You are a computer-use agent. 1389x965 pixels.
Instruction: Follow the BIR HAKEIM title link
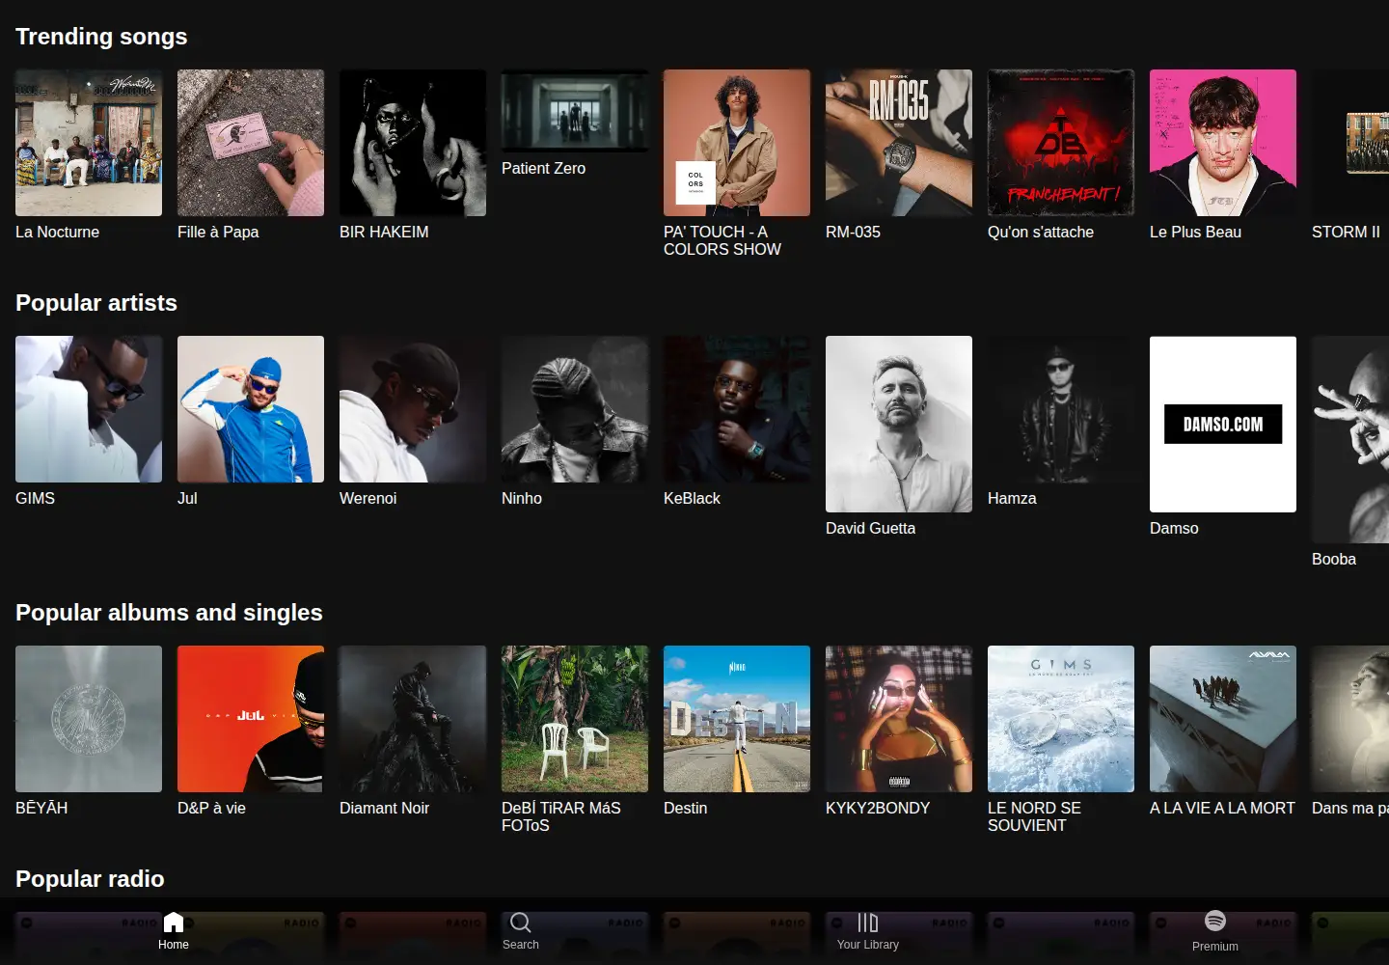click(384, 232)
